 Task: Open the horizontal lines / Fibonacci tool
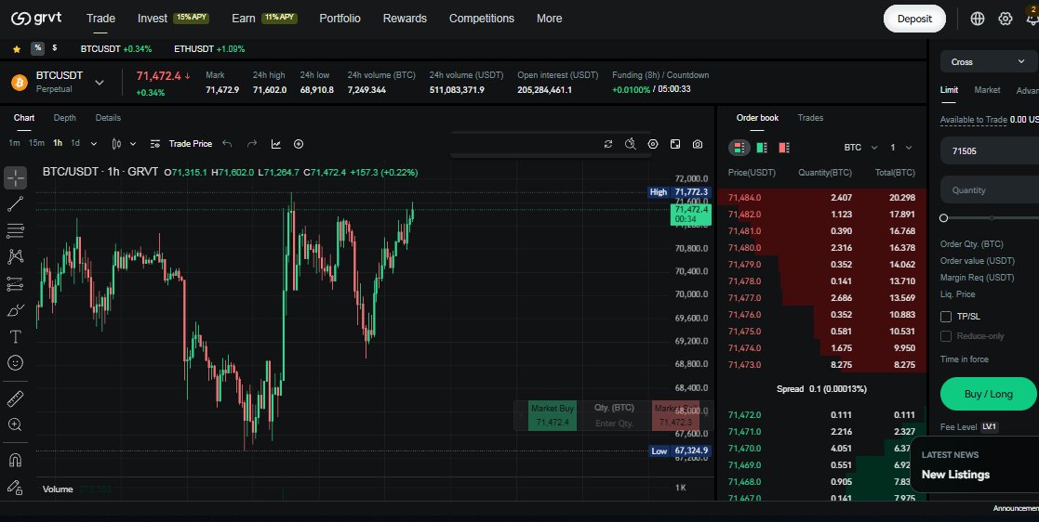[15, 231]
